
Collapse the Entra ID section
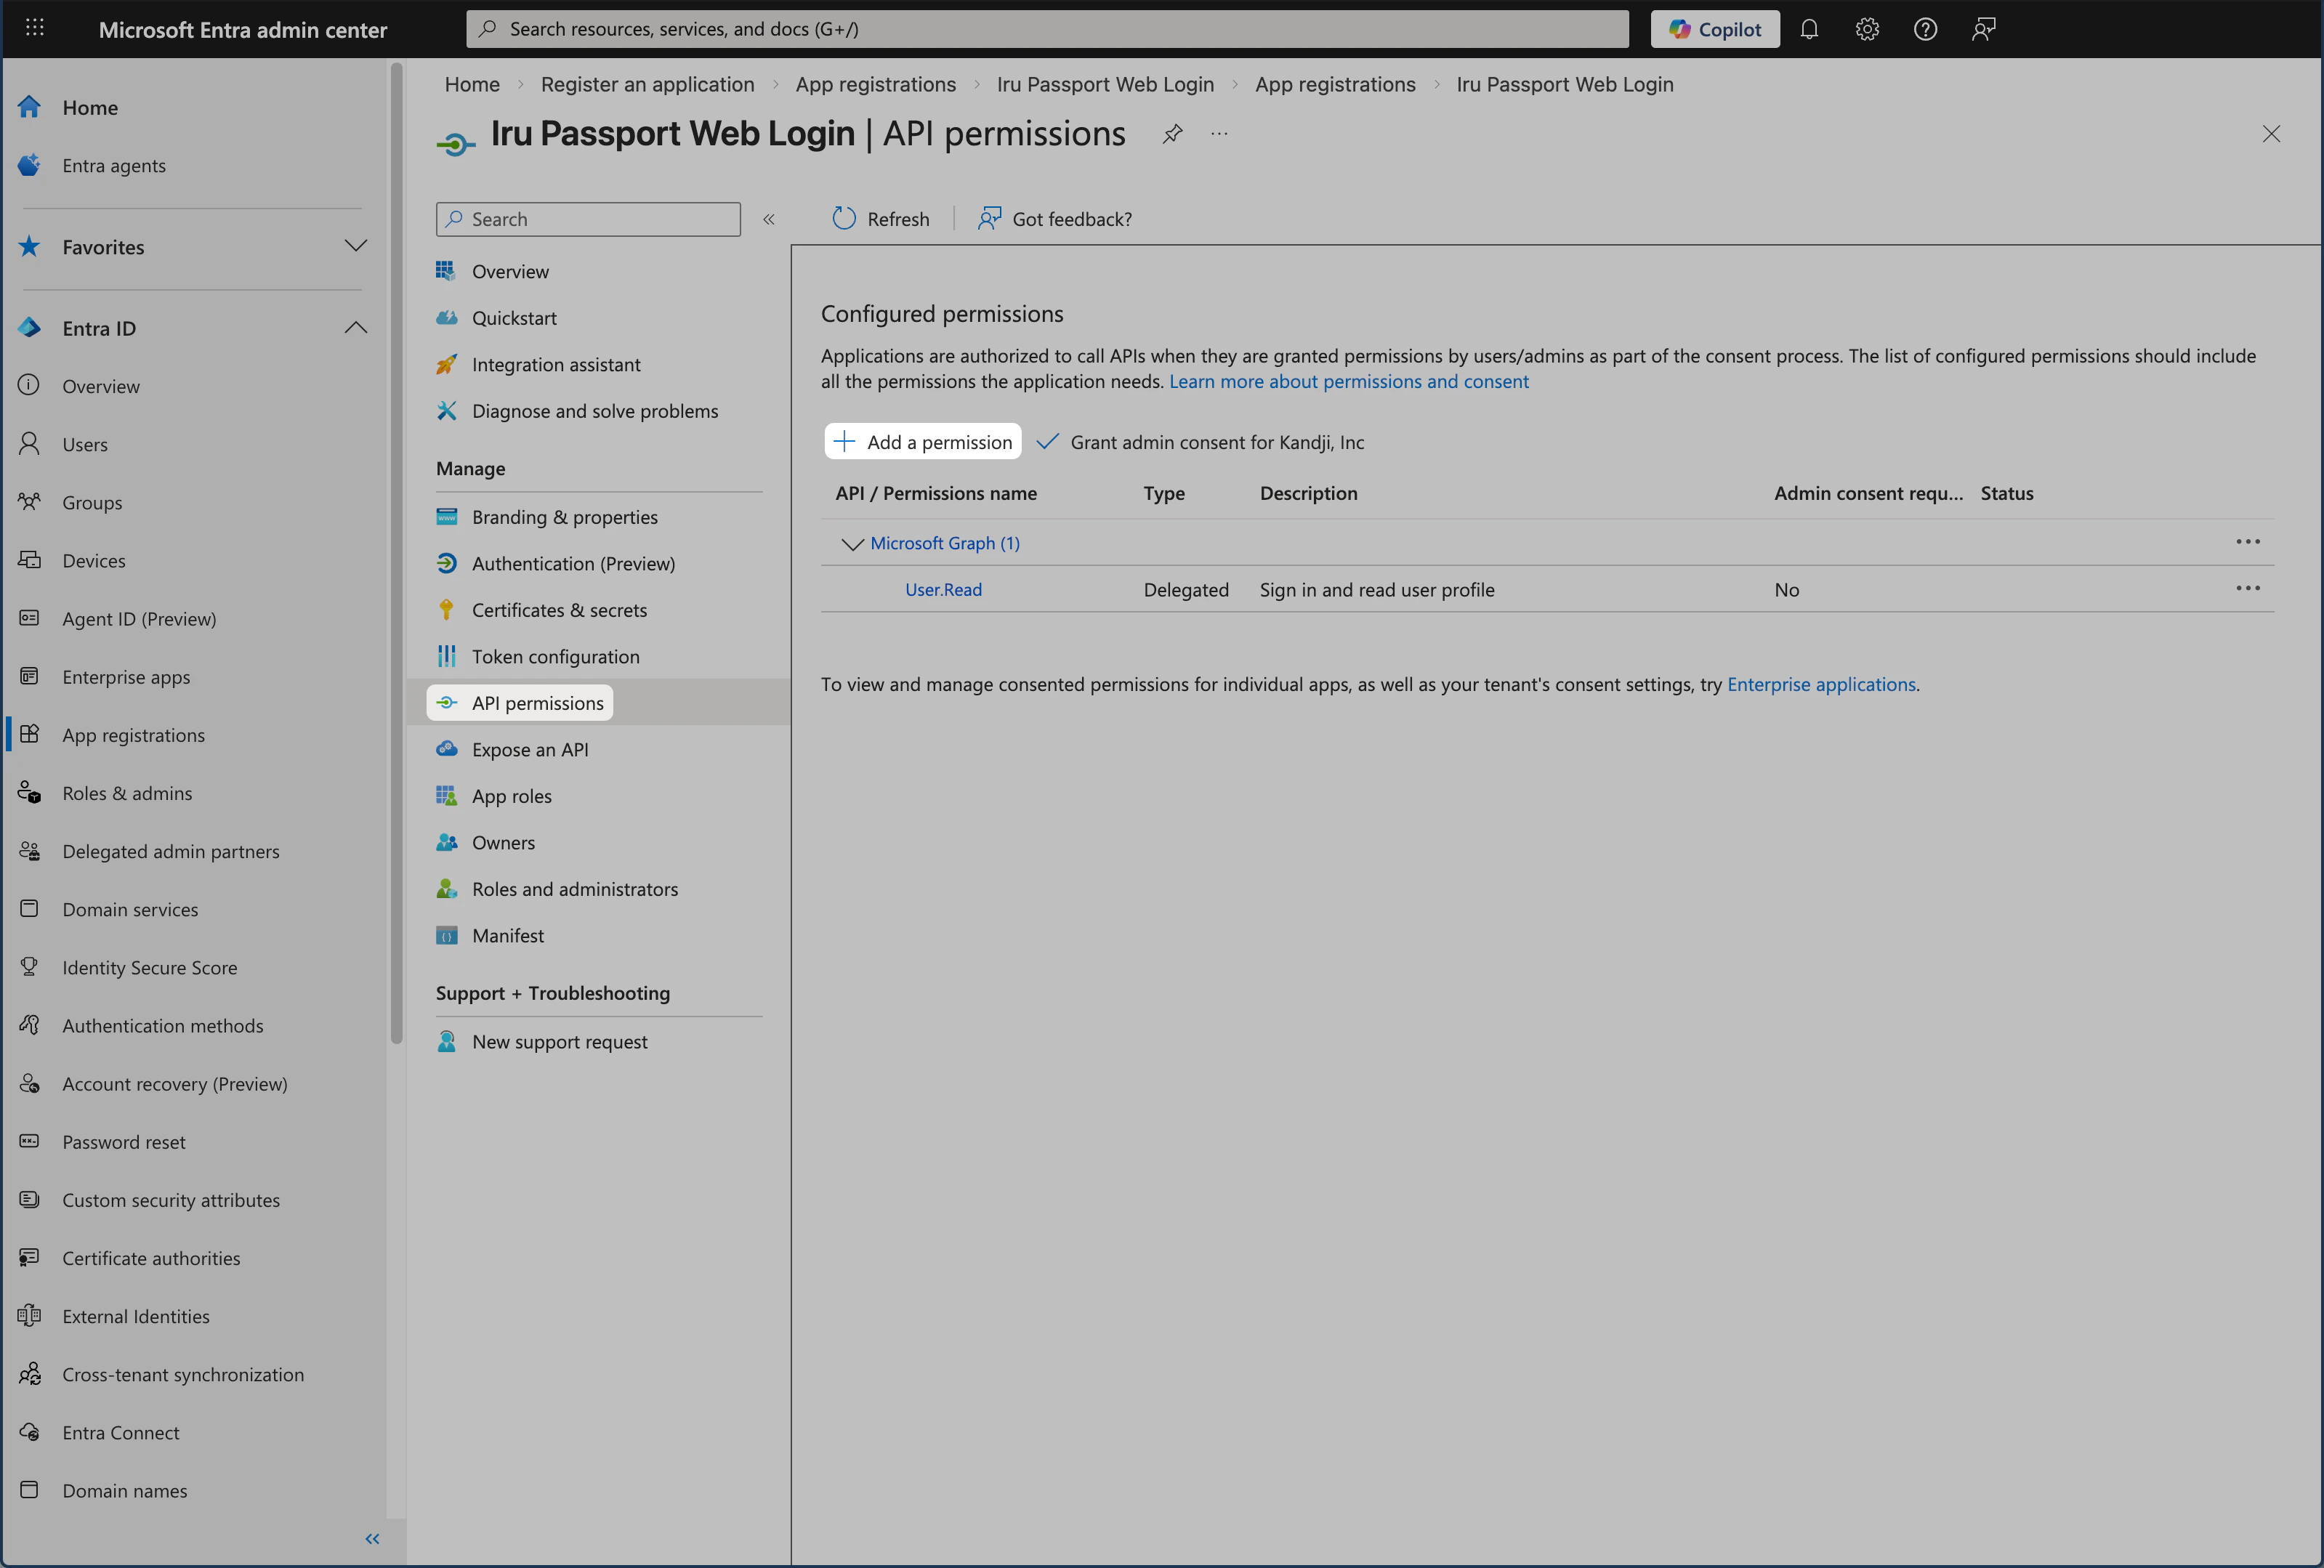point(356,327)
